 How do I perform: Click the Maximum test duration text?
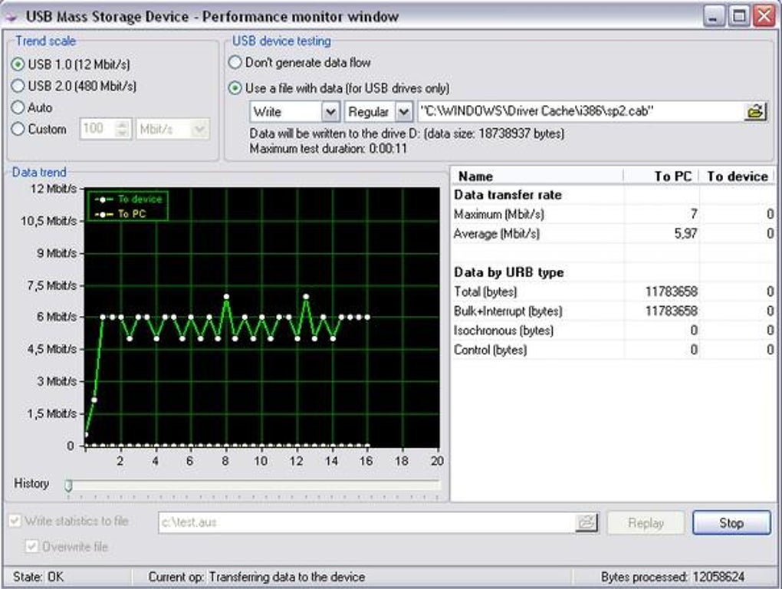(328, 149)
